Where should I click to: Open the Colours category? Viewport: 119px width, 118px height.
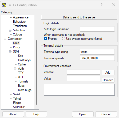[18, 34]
